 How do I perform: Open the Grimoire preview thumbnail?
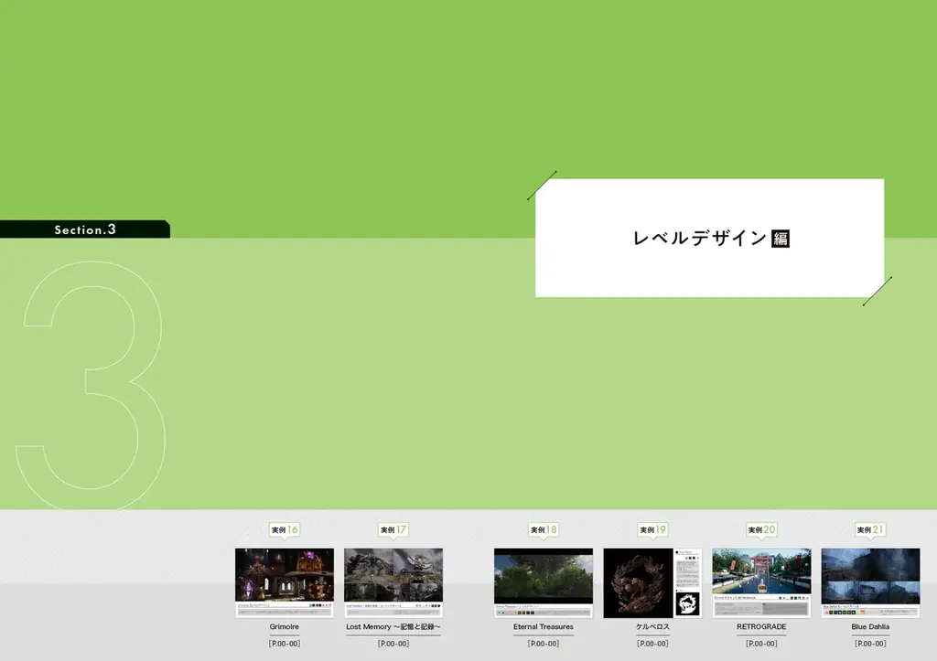284,579
